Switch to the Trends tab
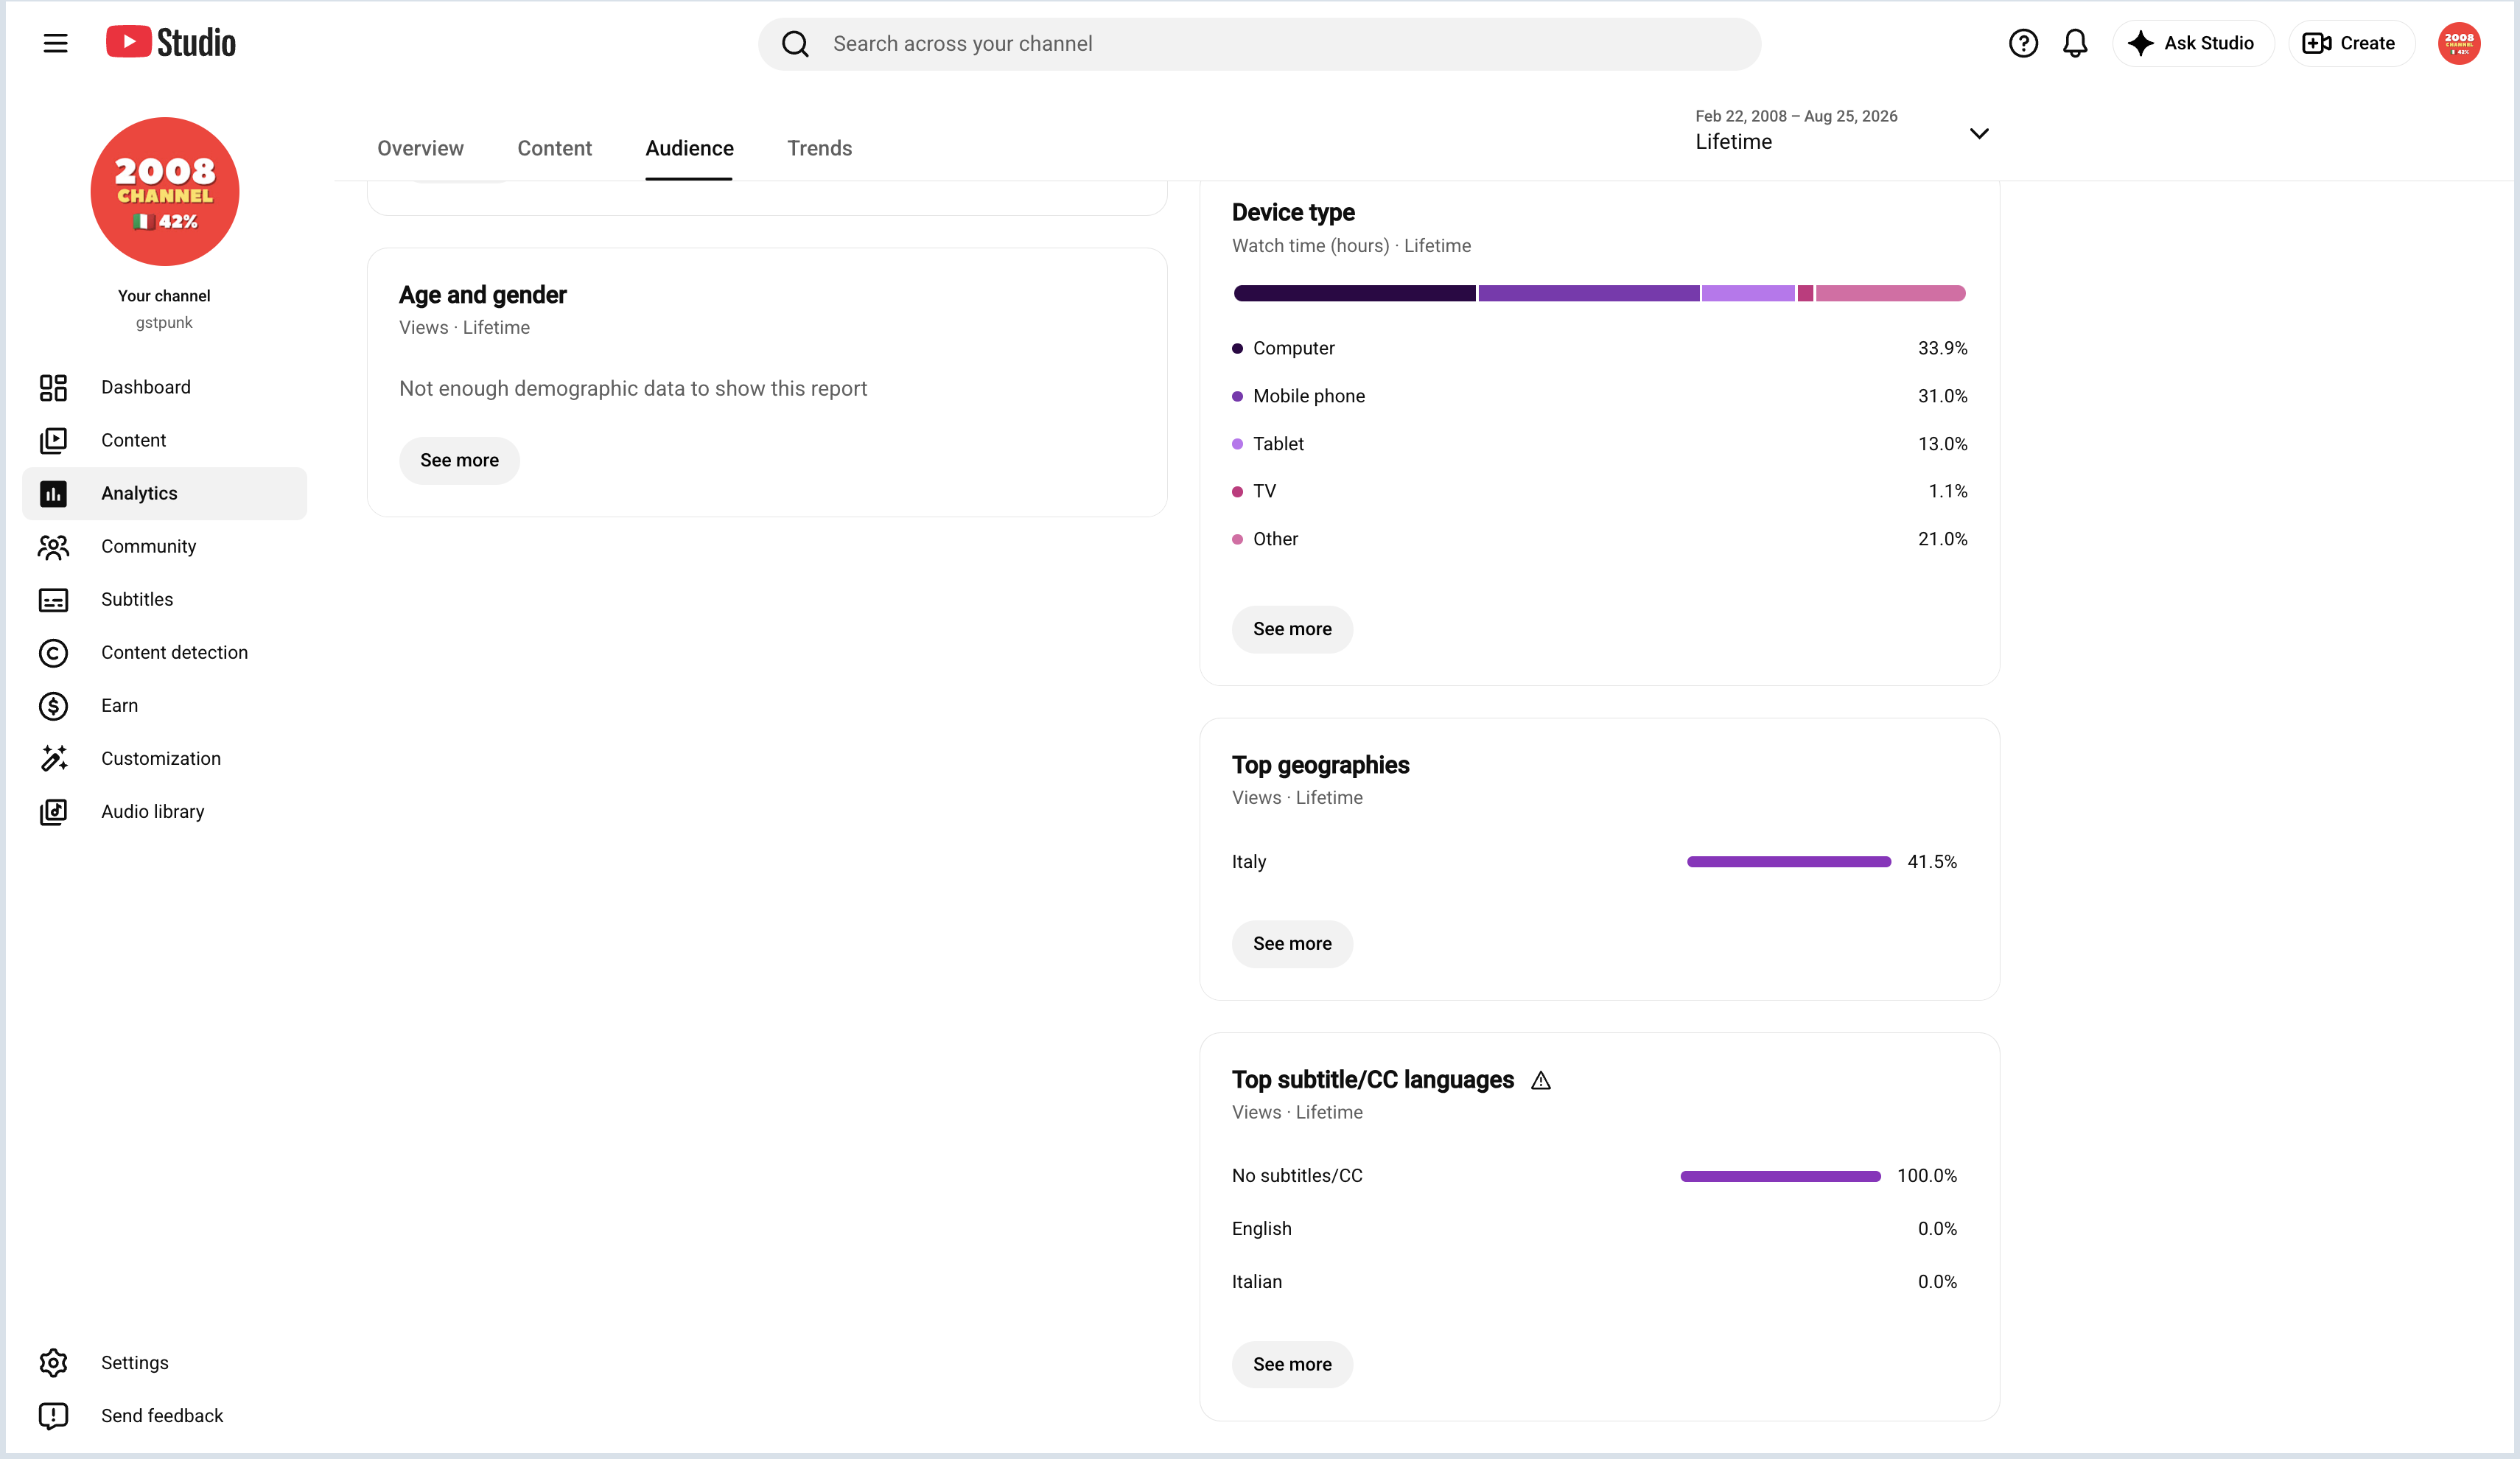This screenshot has width=2520, height=1459. coord(819,148)
